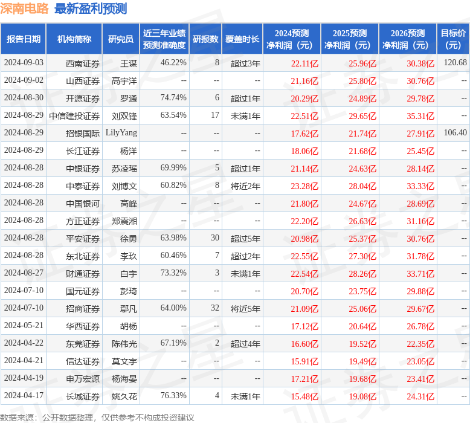Click accuracy value 74.74%
This screenshot has height=423, width=470.
coord(173,98)
